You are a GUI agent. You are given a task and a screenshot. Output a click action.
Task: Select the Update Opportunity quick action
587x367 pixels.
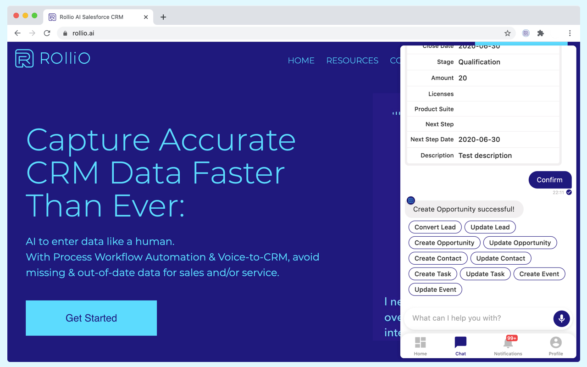tap(520, 243)
